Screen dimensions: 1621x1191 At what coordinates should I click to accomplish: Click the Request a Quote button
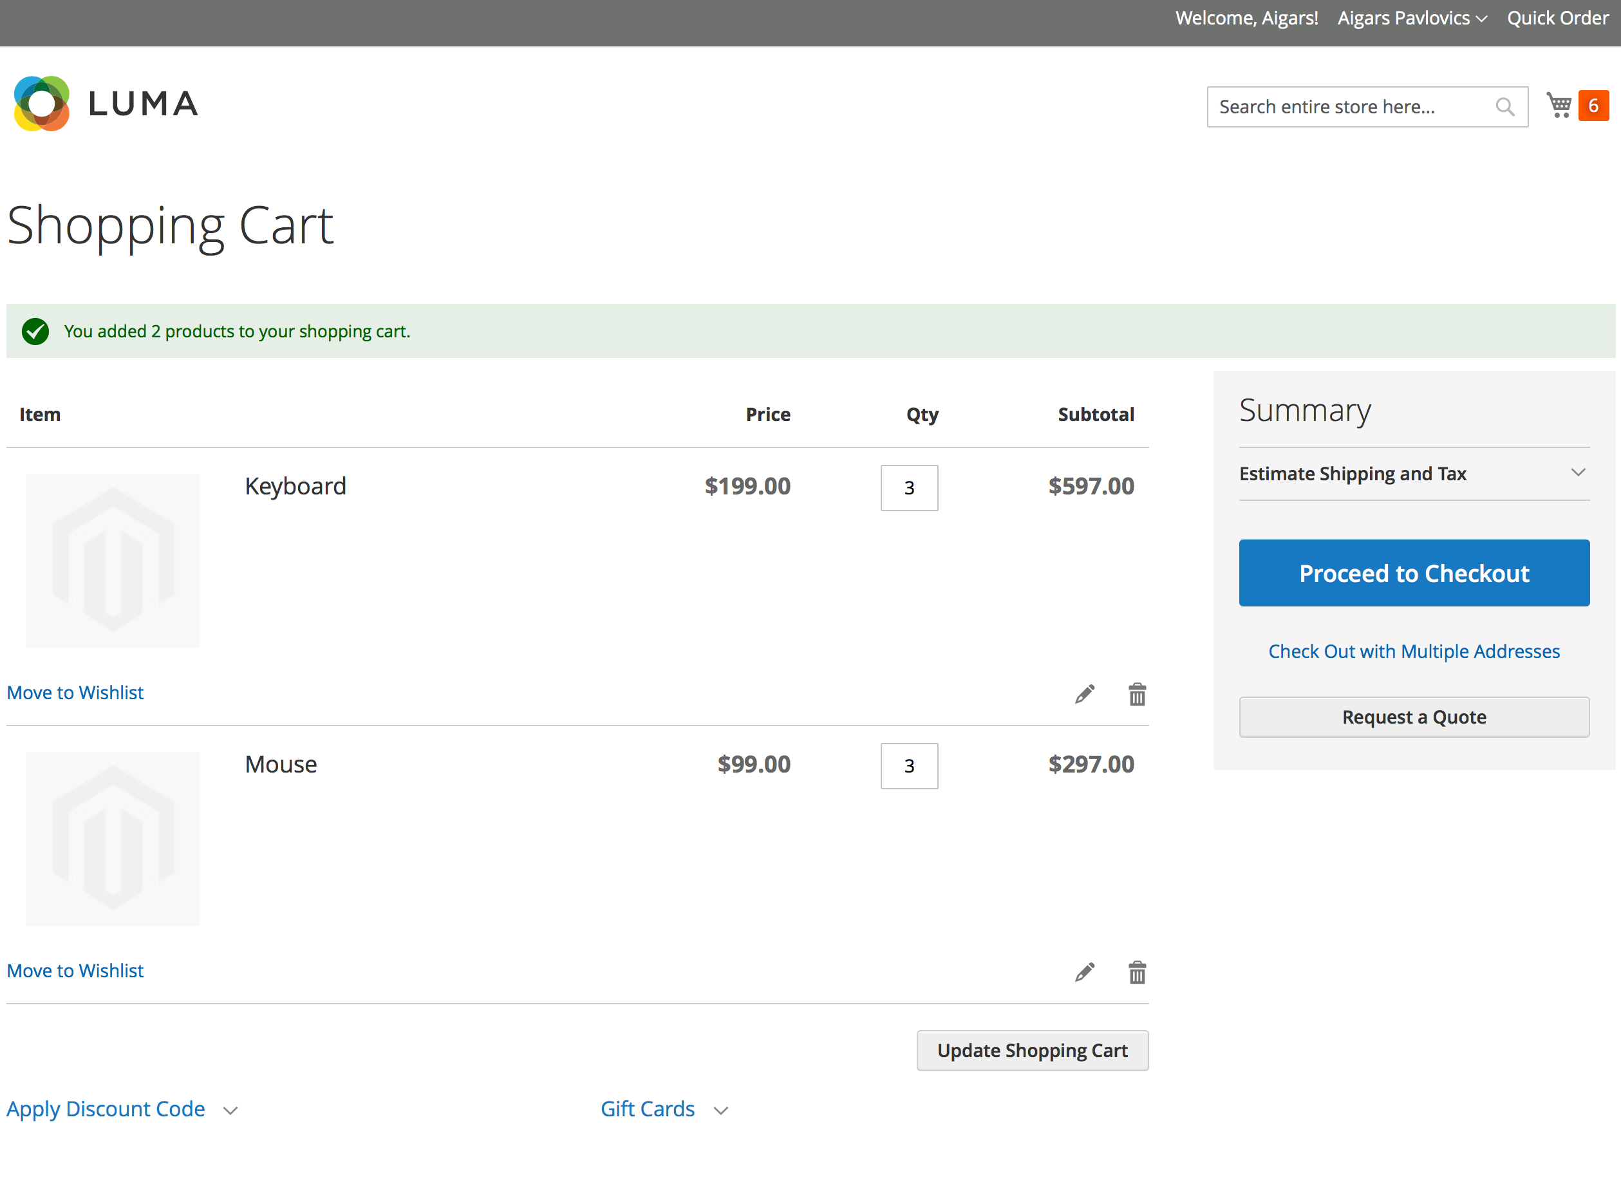pos(1414,717)
